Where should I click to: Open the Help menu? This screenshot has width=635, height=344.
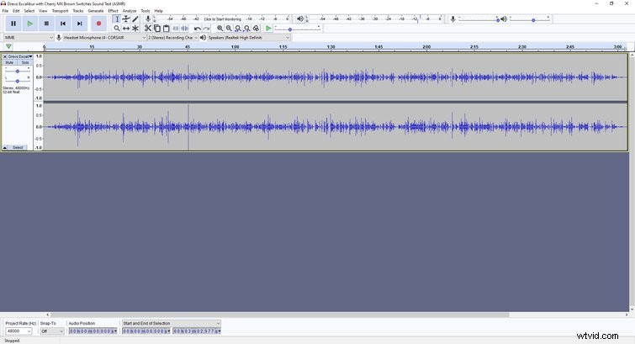[x=159, y=11]
